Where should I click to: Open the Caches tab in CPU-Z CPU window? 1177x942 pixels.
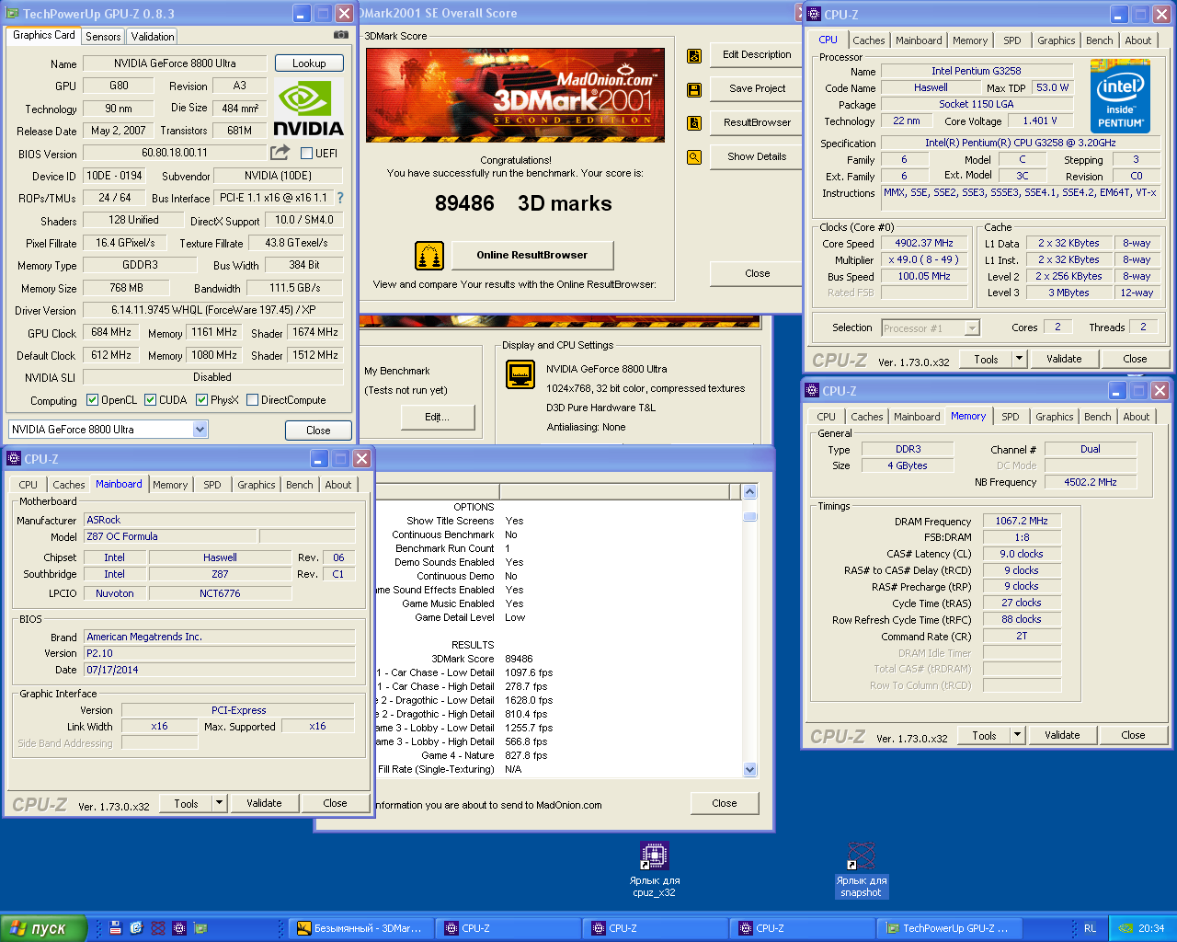pos(868,40)
